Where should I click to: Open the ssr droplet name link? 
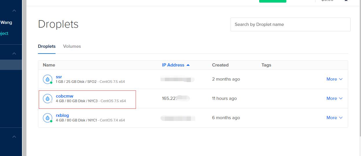59,77
